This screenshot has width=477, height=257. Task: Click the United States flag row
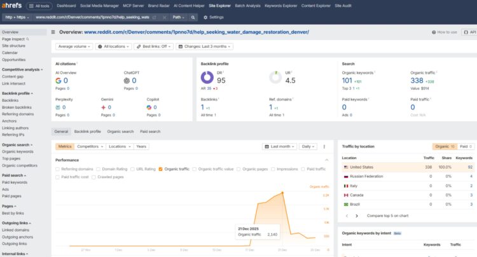click(x=408, y=167)
